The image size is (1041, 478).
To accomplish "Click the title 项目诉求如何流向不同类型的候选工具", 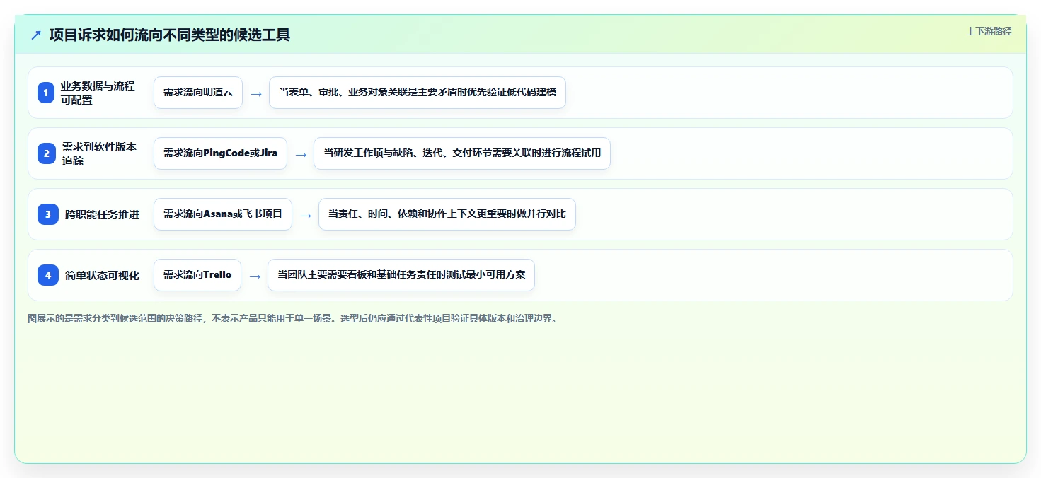I will pos(170,35).
